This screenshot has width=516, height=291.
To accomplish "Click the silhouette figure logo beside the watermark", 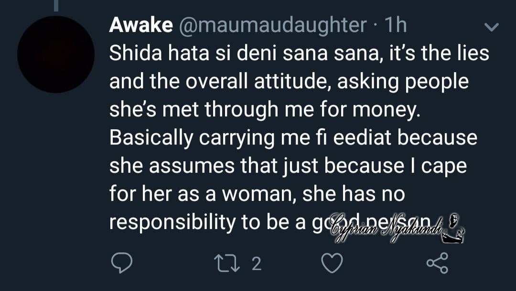I will (x=452, y=229).
